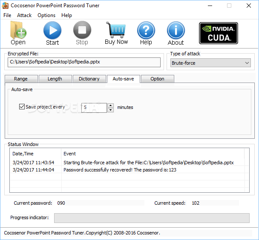Screen dimensions: 259x240
Task: Minimize the Password Tuner window
Action: 210,6
